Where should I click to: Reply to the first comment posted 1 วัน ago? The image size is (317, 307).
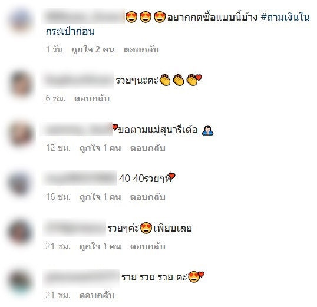(141, 49)
